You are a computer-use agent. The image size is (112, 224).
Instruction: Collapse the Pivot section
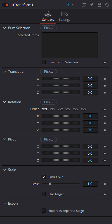pyautogui.click(x=5, y=139)
